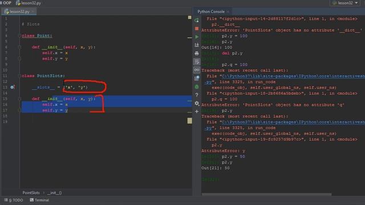Open console history browser icon
This screenshot has width=365, height=205.
[x=197, y=79]
